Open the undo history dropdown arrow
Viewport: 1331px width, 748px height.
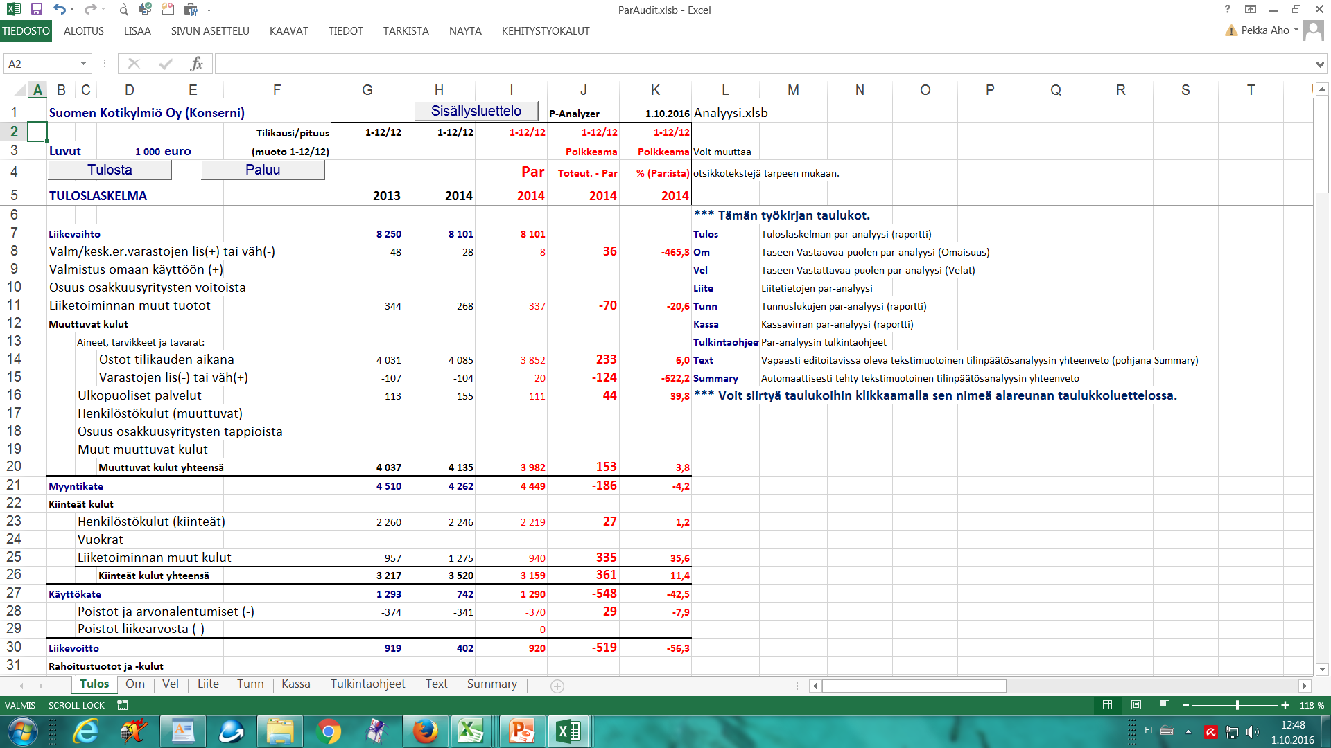click(x=72, y=10)
